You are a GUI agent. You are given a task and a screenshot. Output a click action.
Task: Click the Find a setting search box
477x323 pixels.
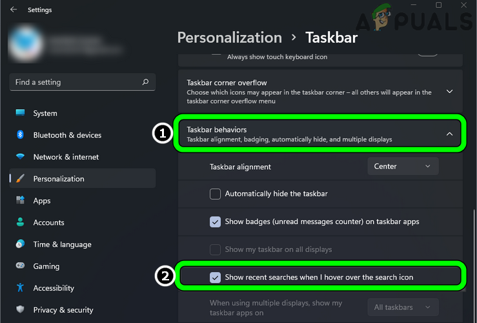[74, 82]
